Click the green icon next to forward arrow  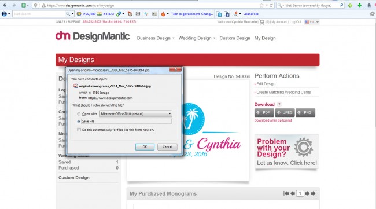[x=24, y=5]
